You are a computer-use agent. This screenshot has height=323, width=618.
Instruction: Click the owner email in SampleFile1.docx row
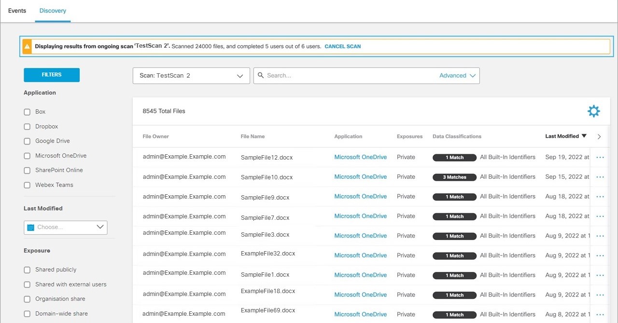(x=184, y=273)
